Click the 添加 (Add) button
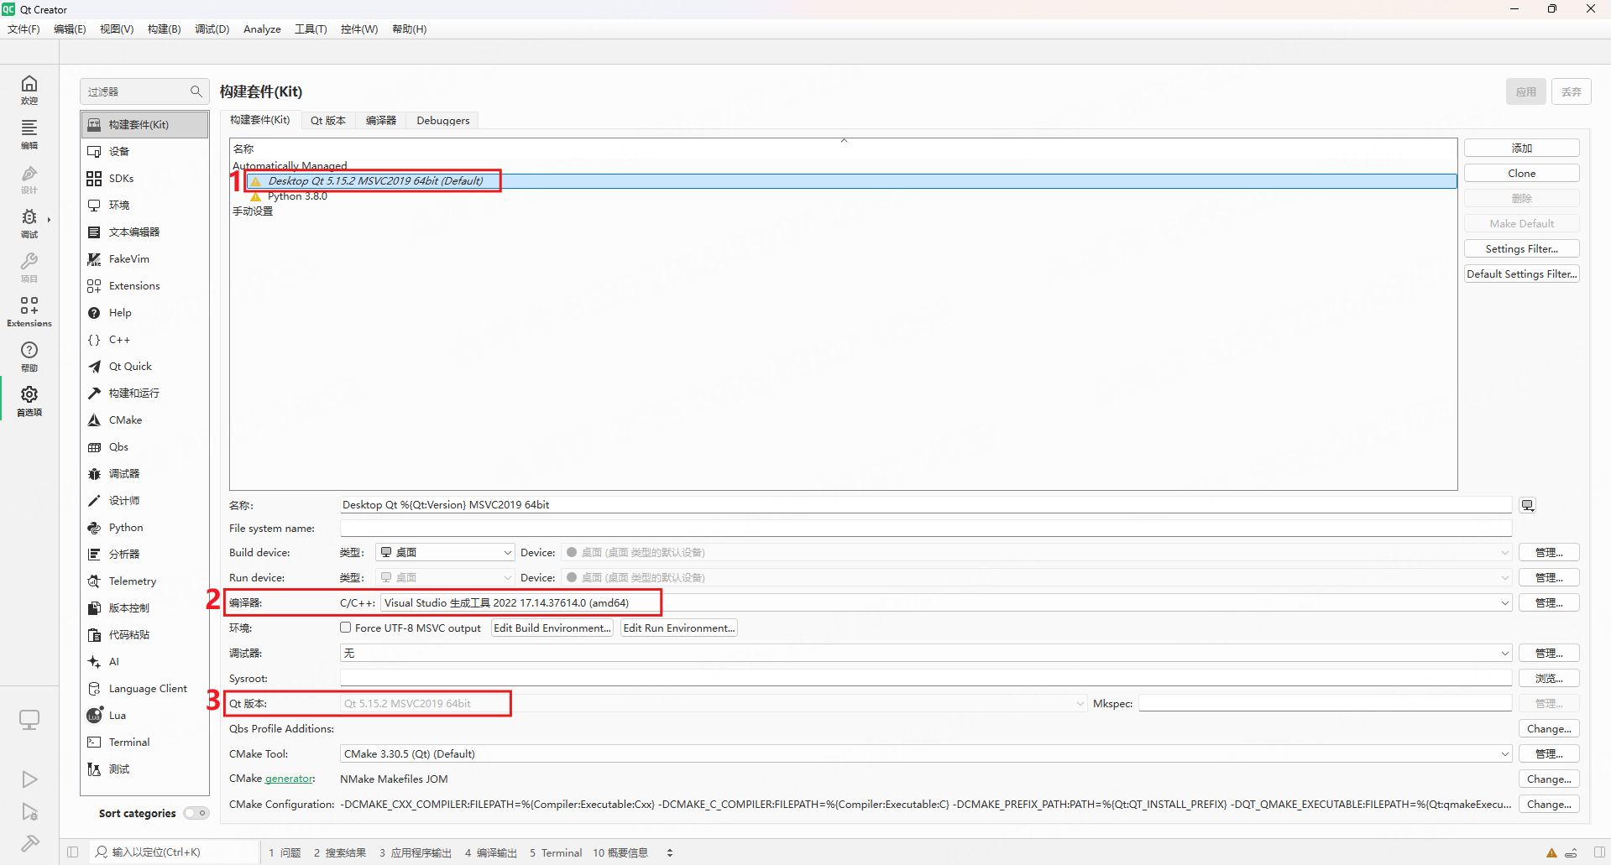 1522,149
